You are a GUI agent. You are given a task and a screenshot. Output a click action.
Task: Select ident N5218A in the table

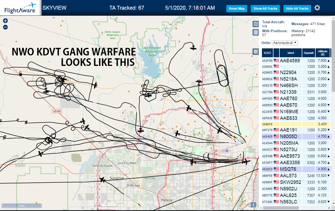(x=289, y=79)
